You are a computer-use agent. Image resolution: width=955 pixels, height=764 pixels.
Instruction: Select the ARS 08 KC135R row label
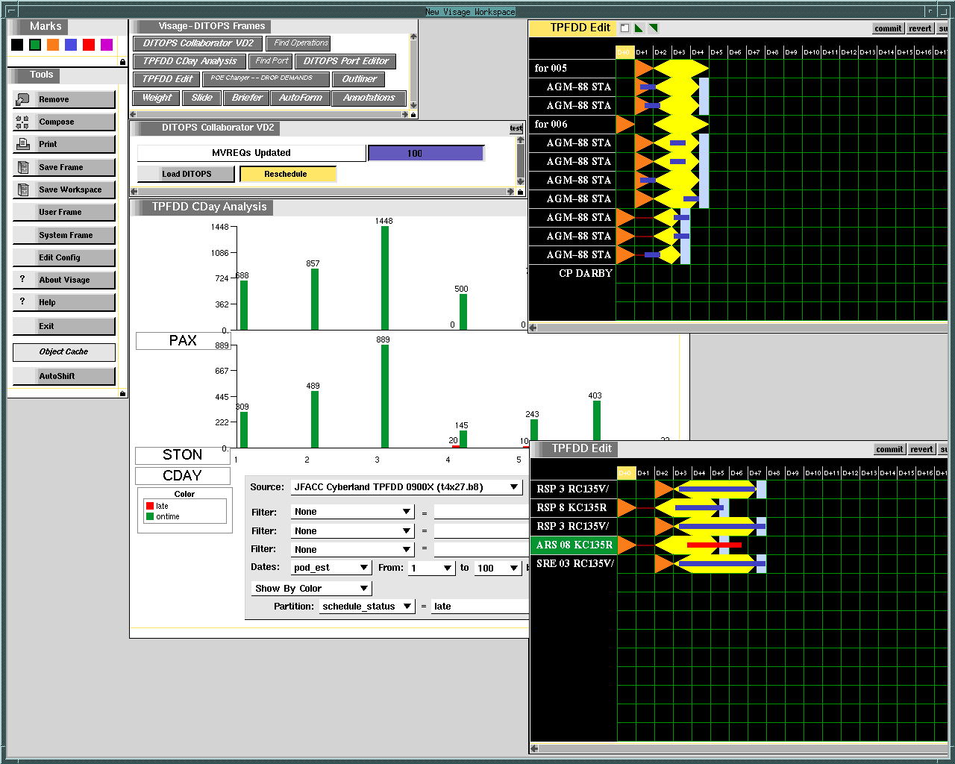coord(574,545)
